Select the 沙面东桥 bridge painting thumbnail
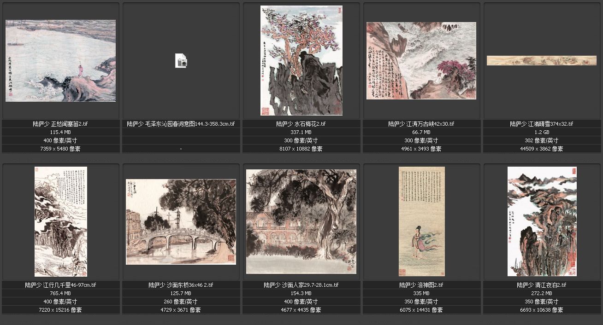603x325 pixels. (181, 221)
